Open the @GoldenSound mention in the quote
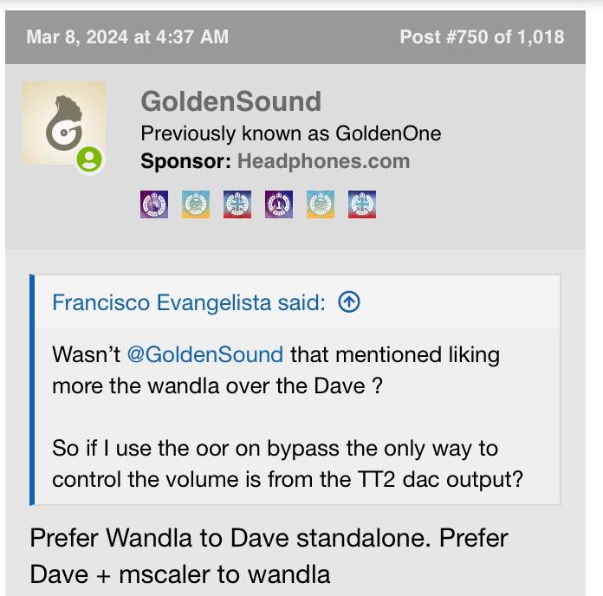This screenshot has width=603, height=596. coord(205,354)
